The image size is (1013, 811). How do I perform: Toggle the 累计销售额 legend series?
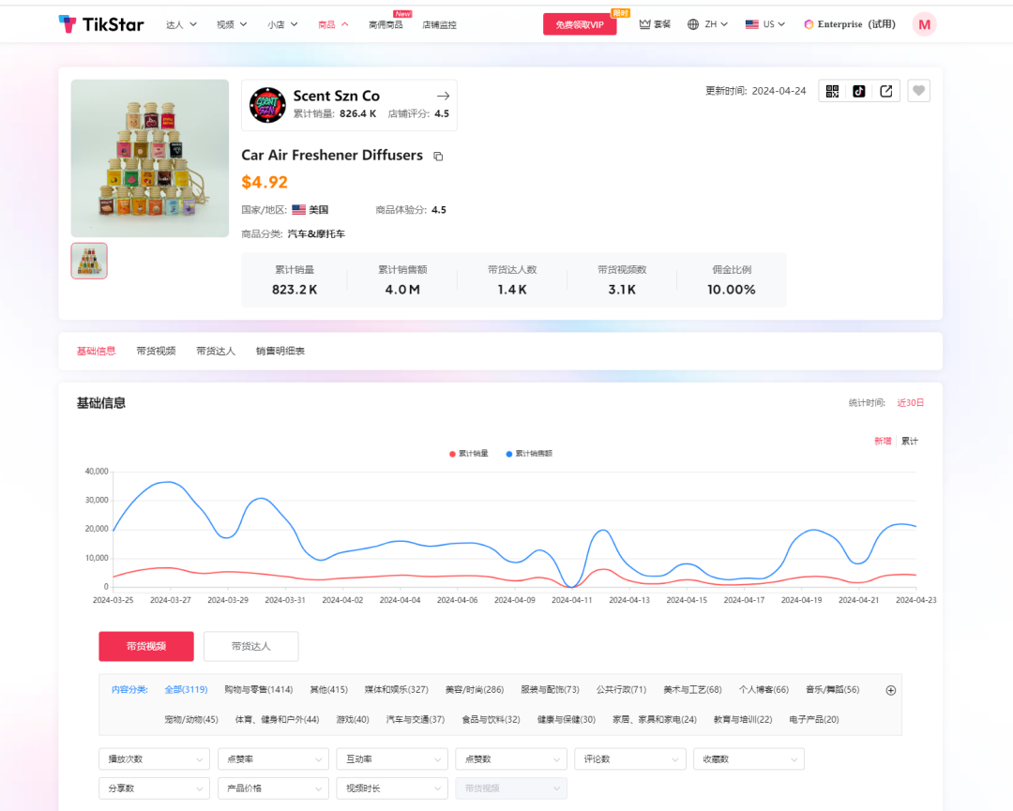(x=529, y=454)
